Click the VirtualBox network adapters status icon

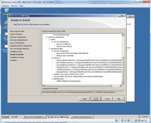122,120
